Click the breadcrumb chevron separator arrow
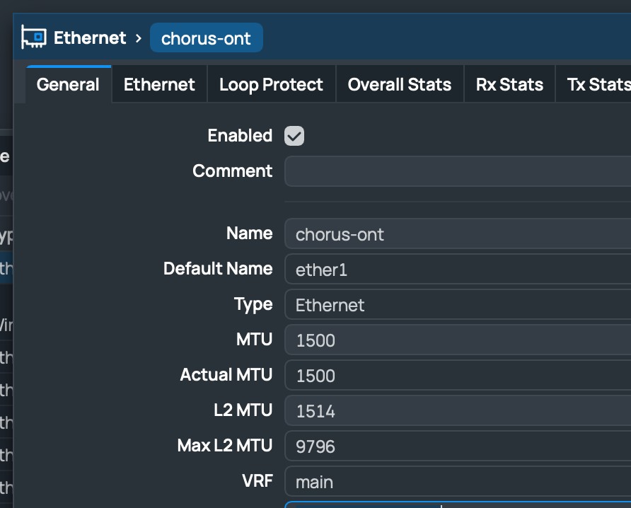 point(139,37)
